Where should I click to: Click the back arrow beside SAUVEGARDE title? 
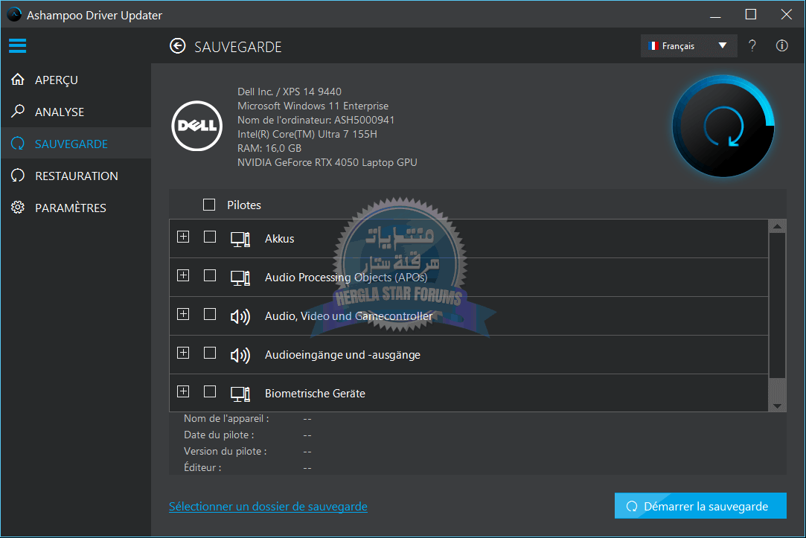[177, 46]
